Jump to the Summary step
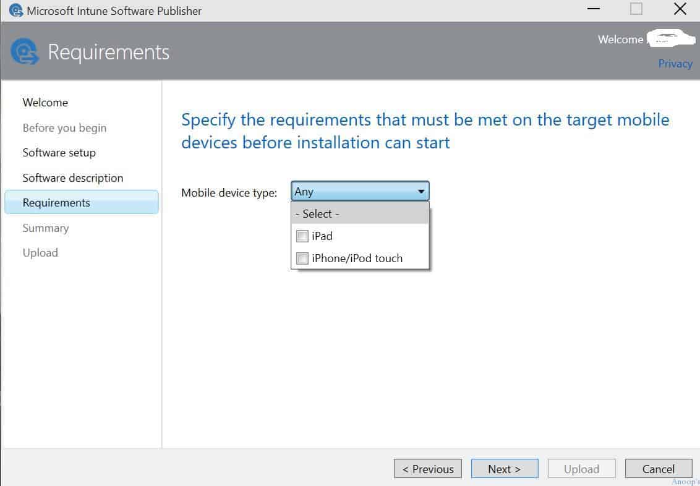Image resolution: width=700 pixels, height=486 pixels. [x=46, y=228]
